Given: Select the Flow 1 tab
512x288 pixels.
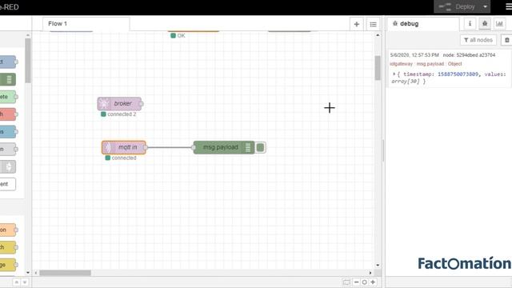Looking at the screenshot, I should pos(86,24).
